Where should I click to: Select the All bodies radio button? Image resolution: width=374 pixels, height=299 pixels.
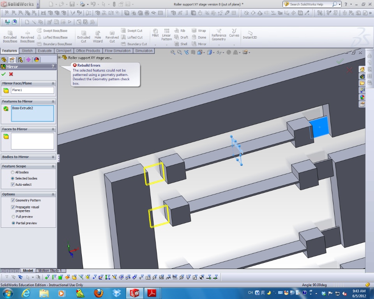point(13,172)
